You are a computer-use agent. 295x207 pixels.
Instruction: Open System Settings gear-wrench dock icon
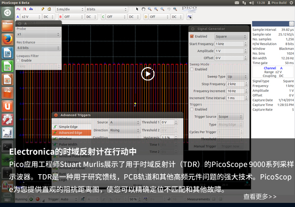coord(7,120)
